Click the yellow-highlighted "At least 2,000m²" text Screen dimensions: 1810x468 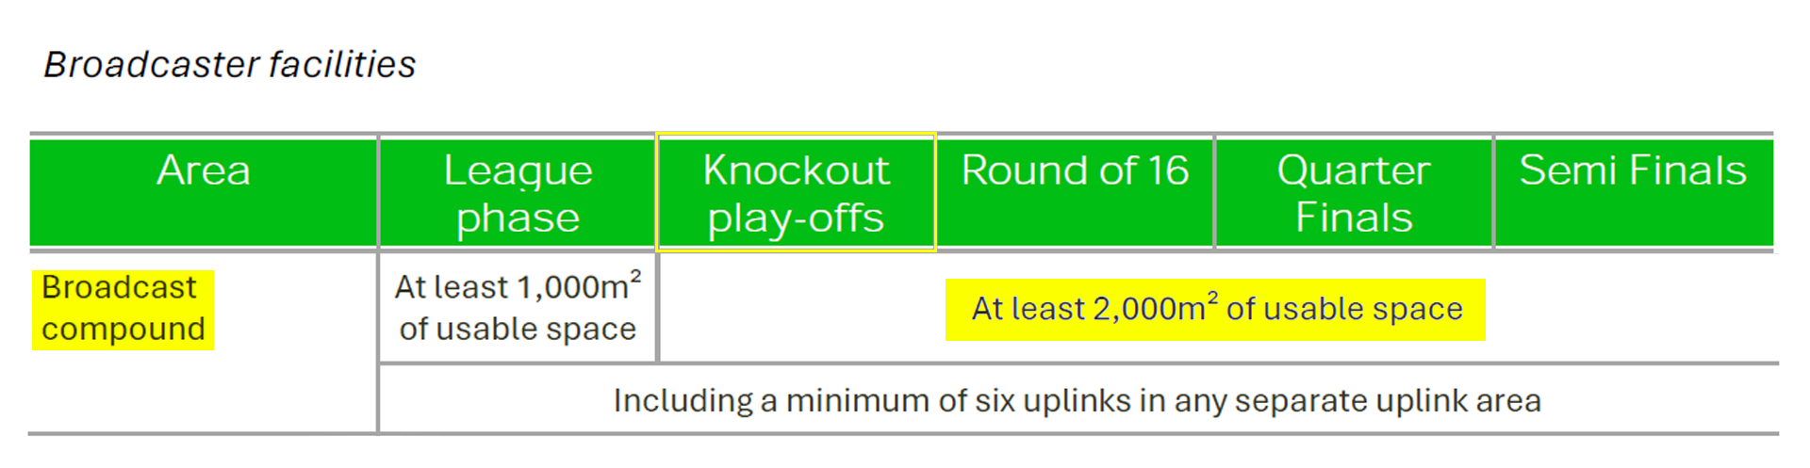pos(1094,309)
